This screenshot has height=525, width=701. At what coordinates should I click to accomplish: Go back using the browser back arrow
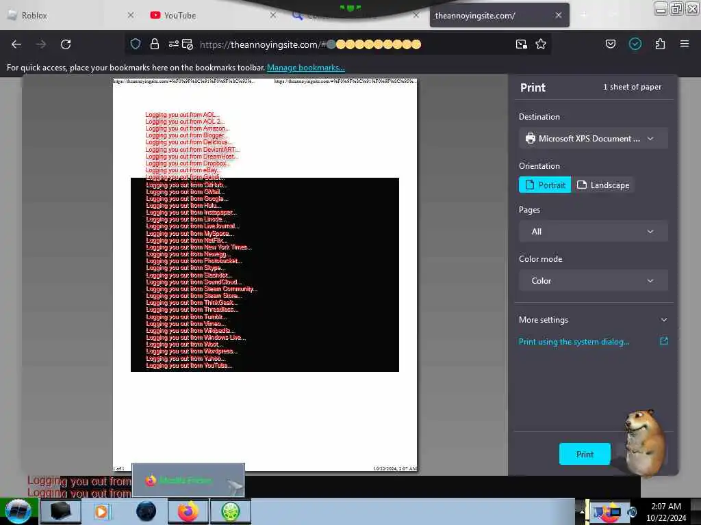pyautogui.click(x=16, y=44)
